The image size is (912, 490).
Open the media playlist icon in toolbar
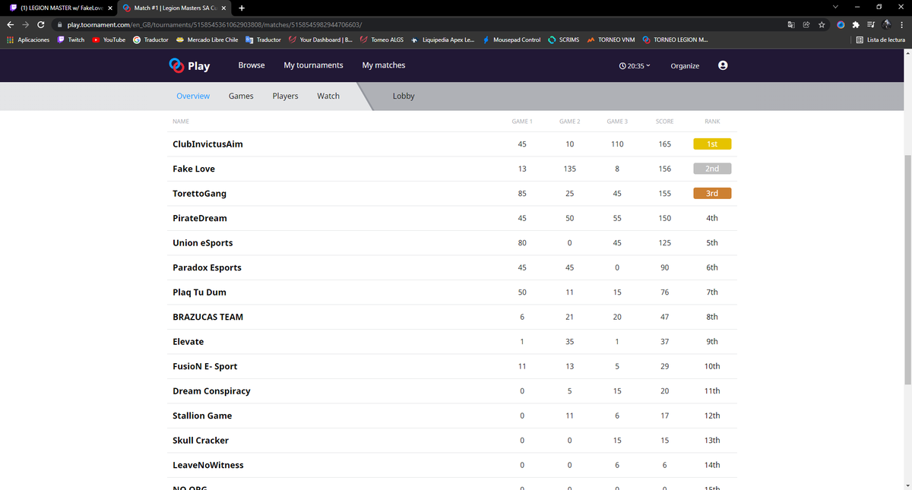coord(871,24)
